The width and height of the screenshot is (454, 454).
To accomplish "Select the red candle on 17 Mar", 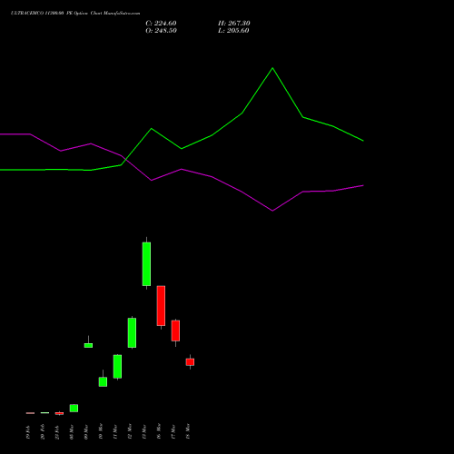I will (x=175, y=331).
